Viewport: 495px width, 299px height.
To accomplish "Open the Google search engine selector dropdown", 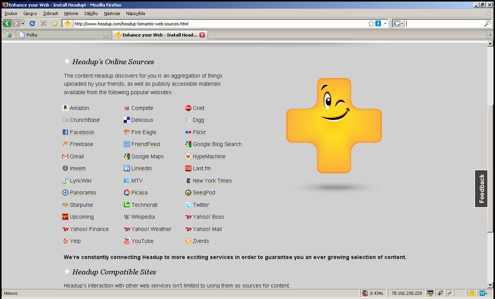I will coord(398,23).
